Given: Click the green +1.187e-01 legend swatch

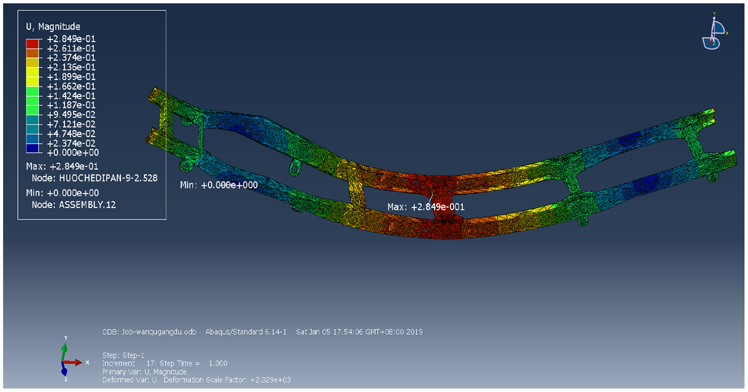Looking at the screenshot, I should point(32,110).
